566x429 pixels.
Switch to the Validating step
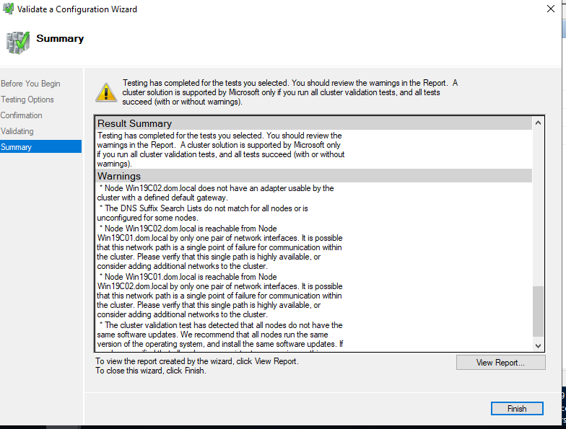click(17, 131)
